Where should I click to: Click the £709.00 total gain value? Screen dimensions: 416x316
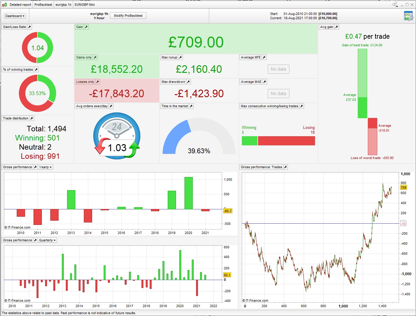pyautogui.click(x=196, y=42)
